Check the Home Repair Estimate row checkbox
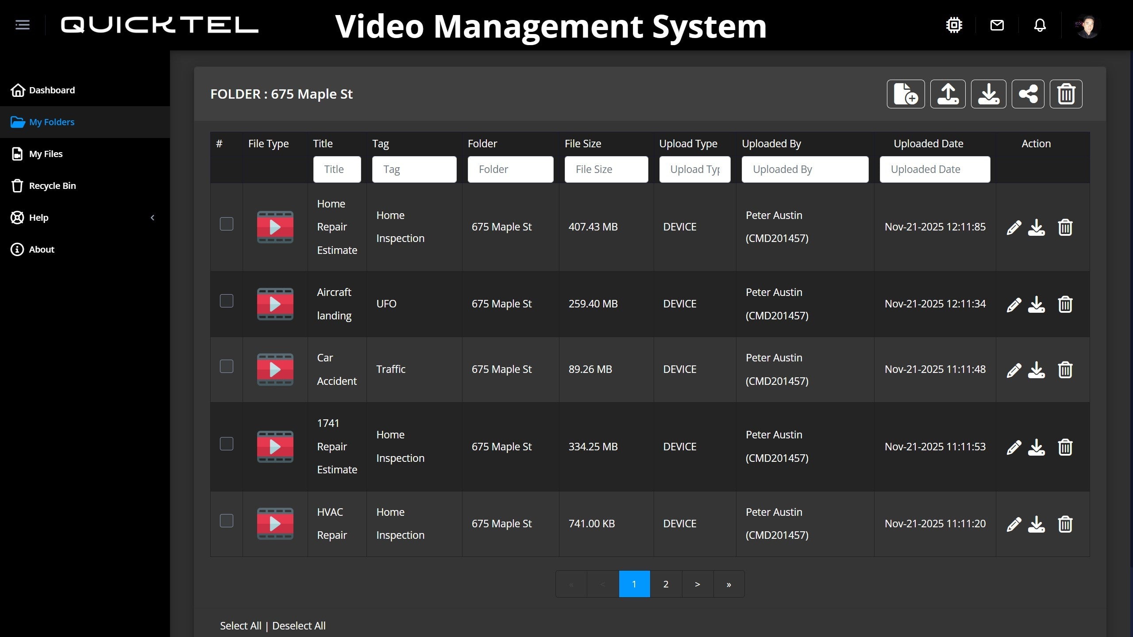Viewport: 1133px width, 637px height. coord(227,224)
